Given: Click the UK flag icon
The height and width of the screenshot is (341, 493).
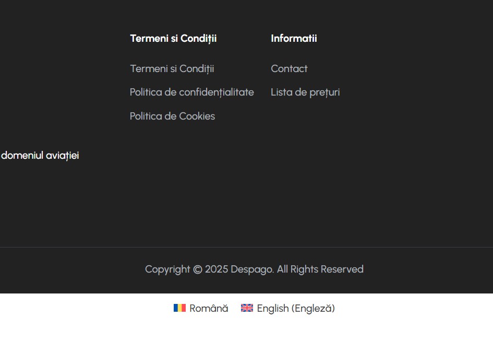Looking at the screenshot, I should tap(247, 308).
